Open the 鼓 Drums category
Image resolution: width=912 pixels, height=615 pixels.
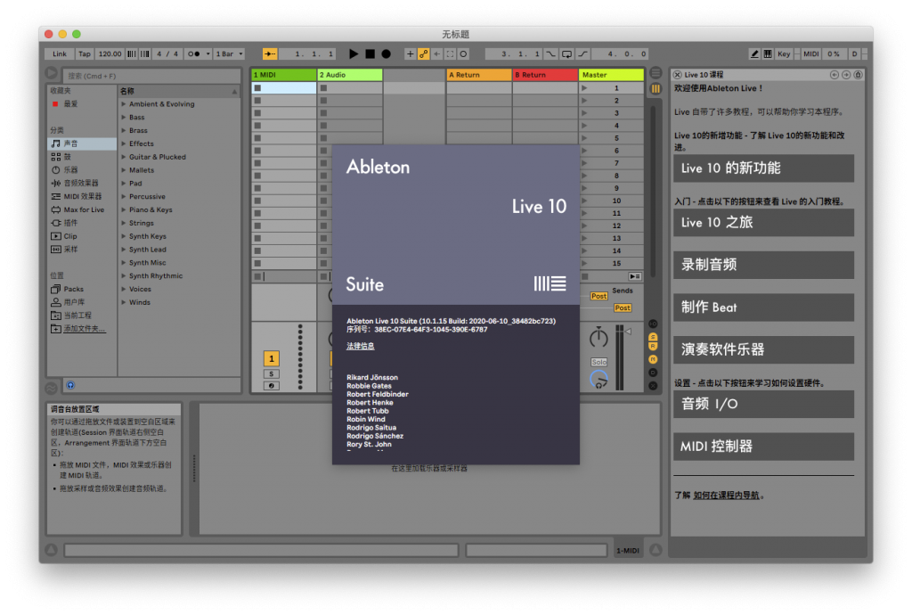pos(81,157)
